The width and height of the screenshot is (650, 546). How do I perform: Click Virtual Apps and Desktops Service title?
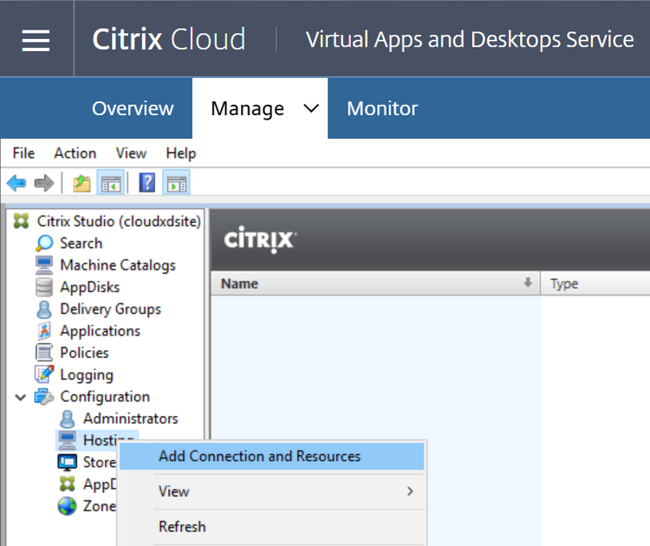point(470,40)
